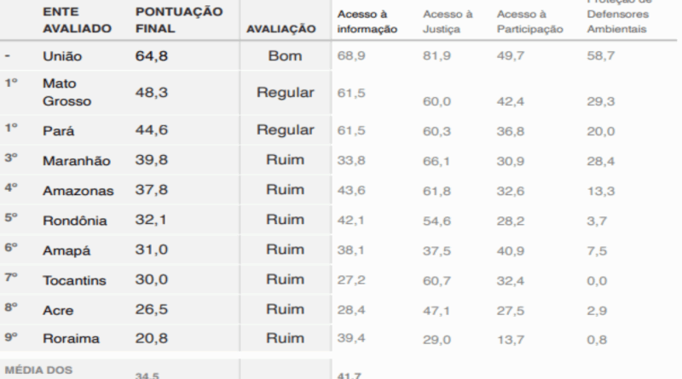Select União's Bom evaluation cell
This screenshot has height=379, width=682.
285,57
